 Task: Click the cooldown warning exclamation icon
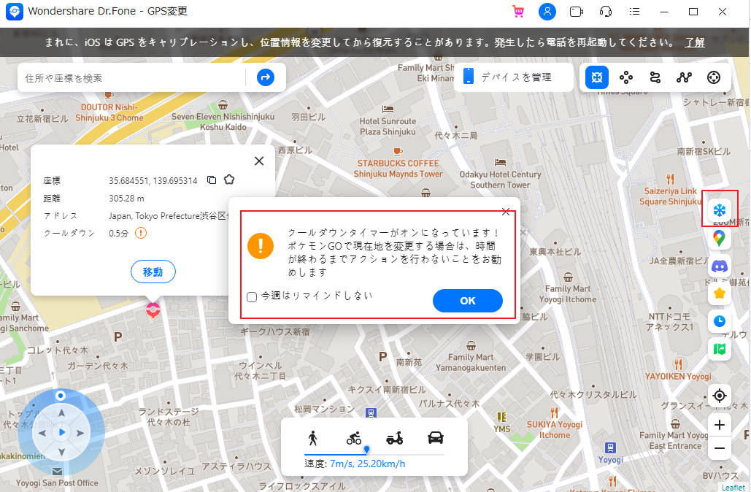pos(140,234)
